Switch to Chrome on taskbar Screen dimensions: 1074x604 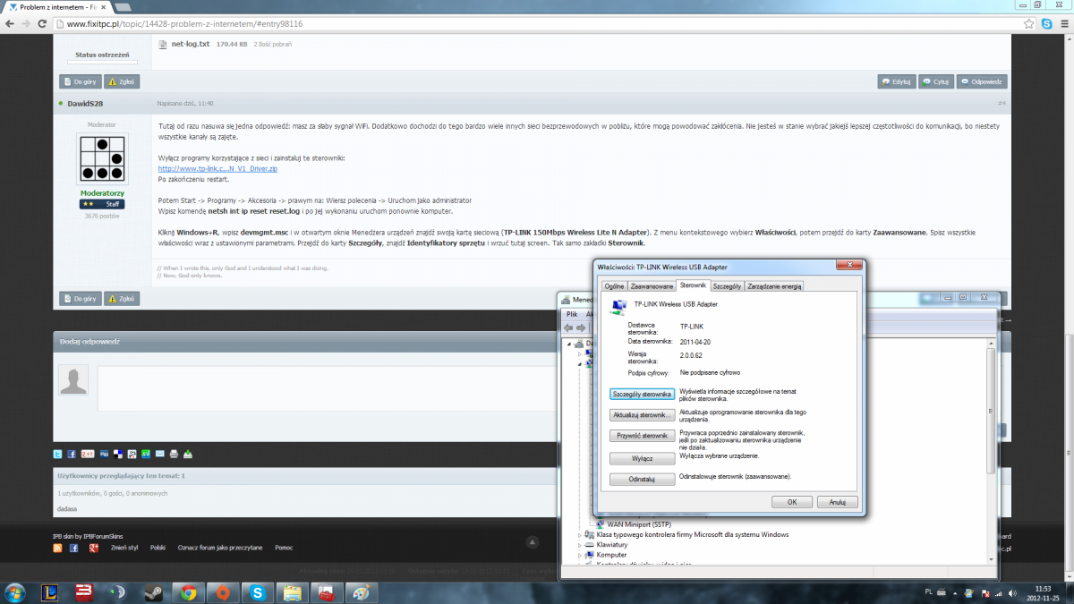[188, 591]
